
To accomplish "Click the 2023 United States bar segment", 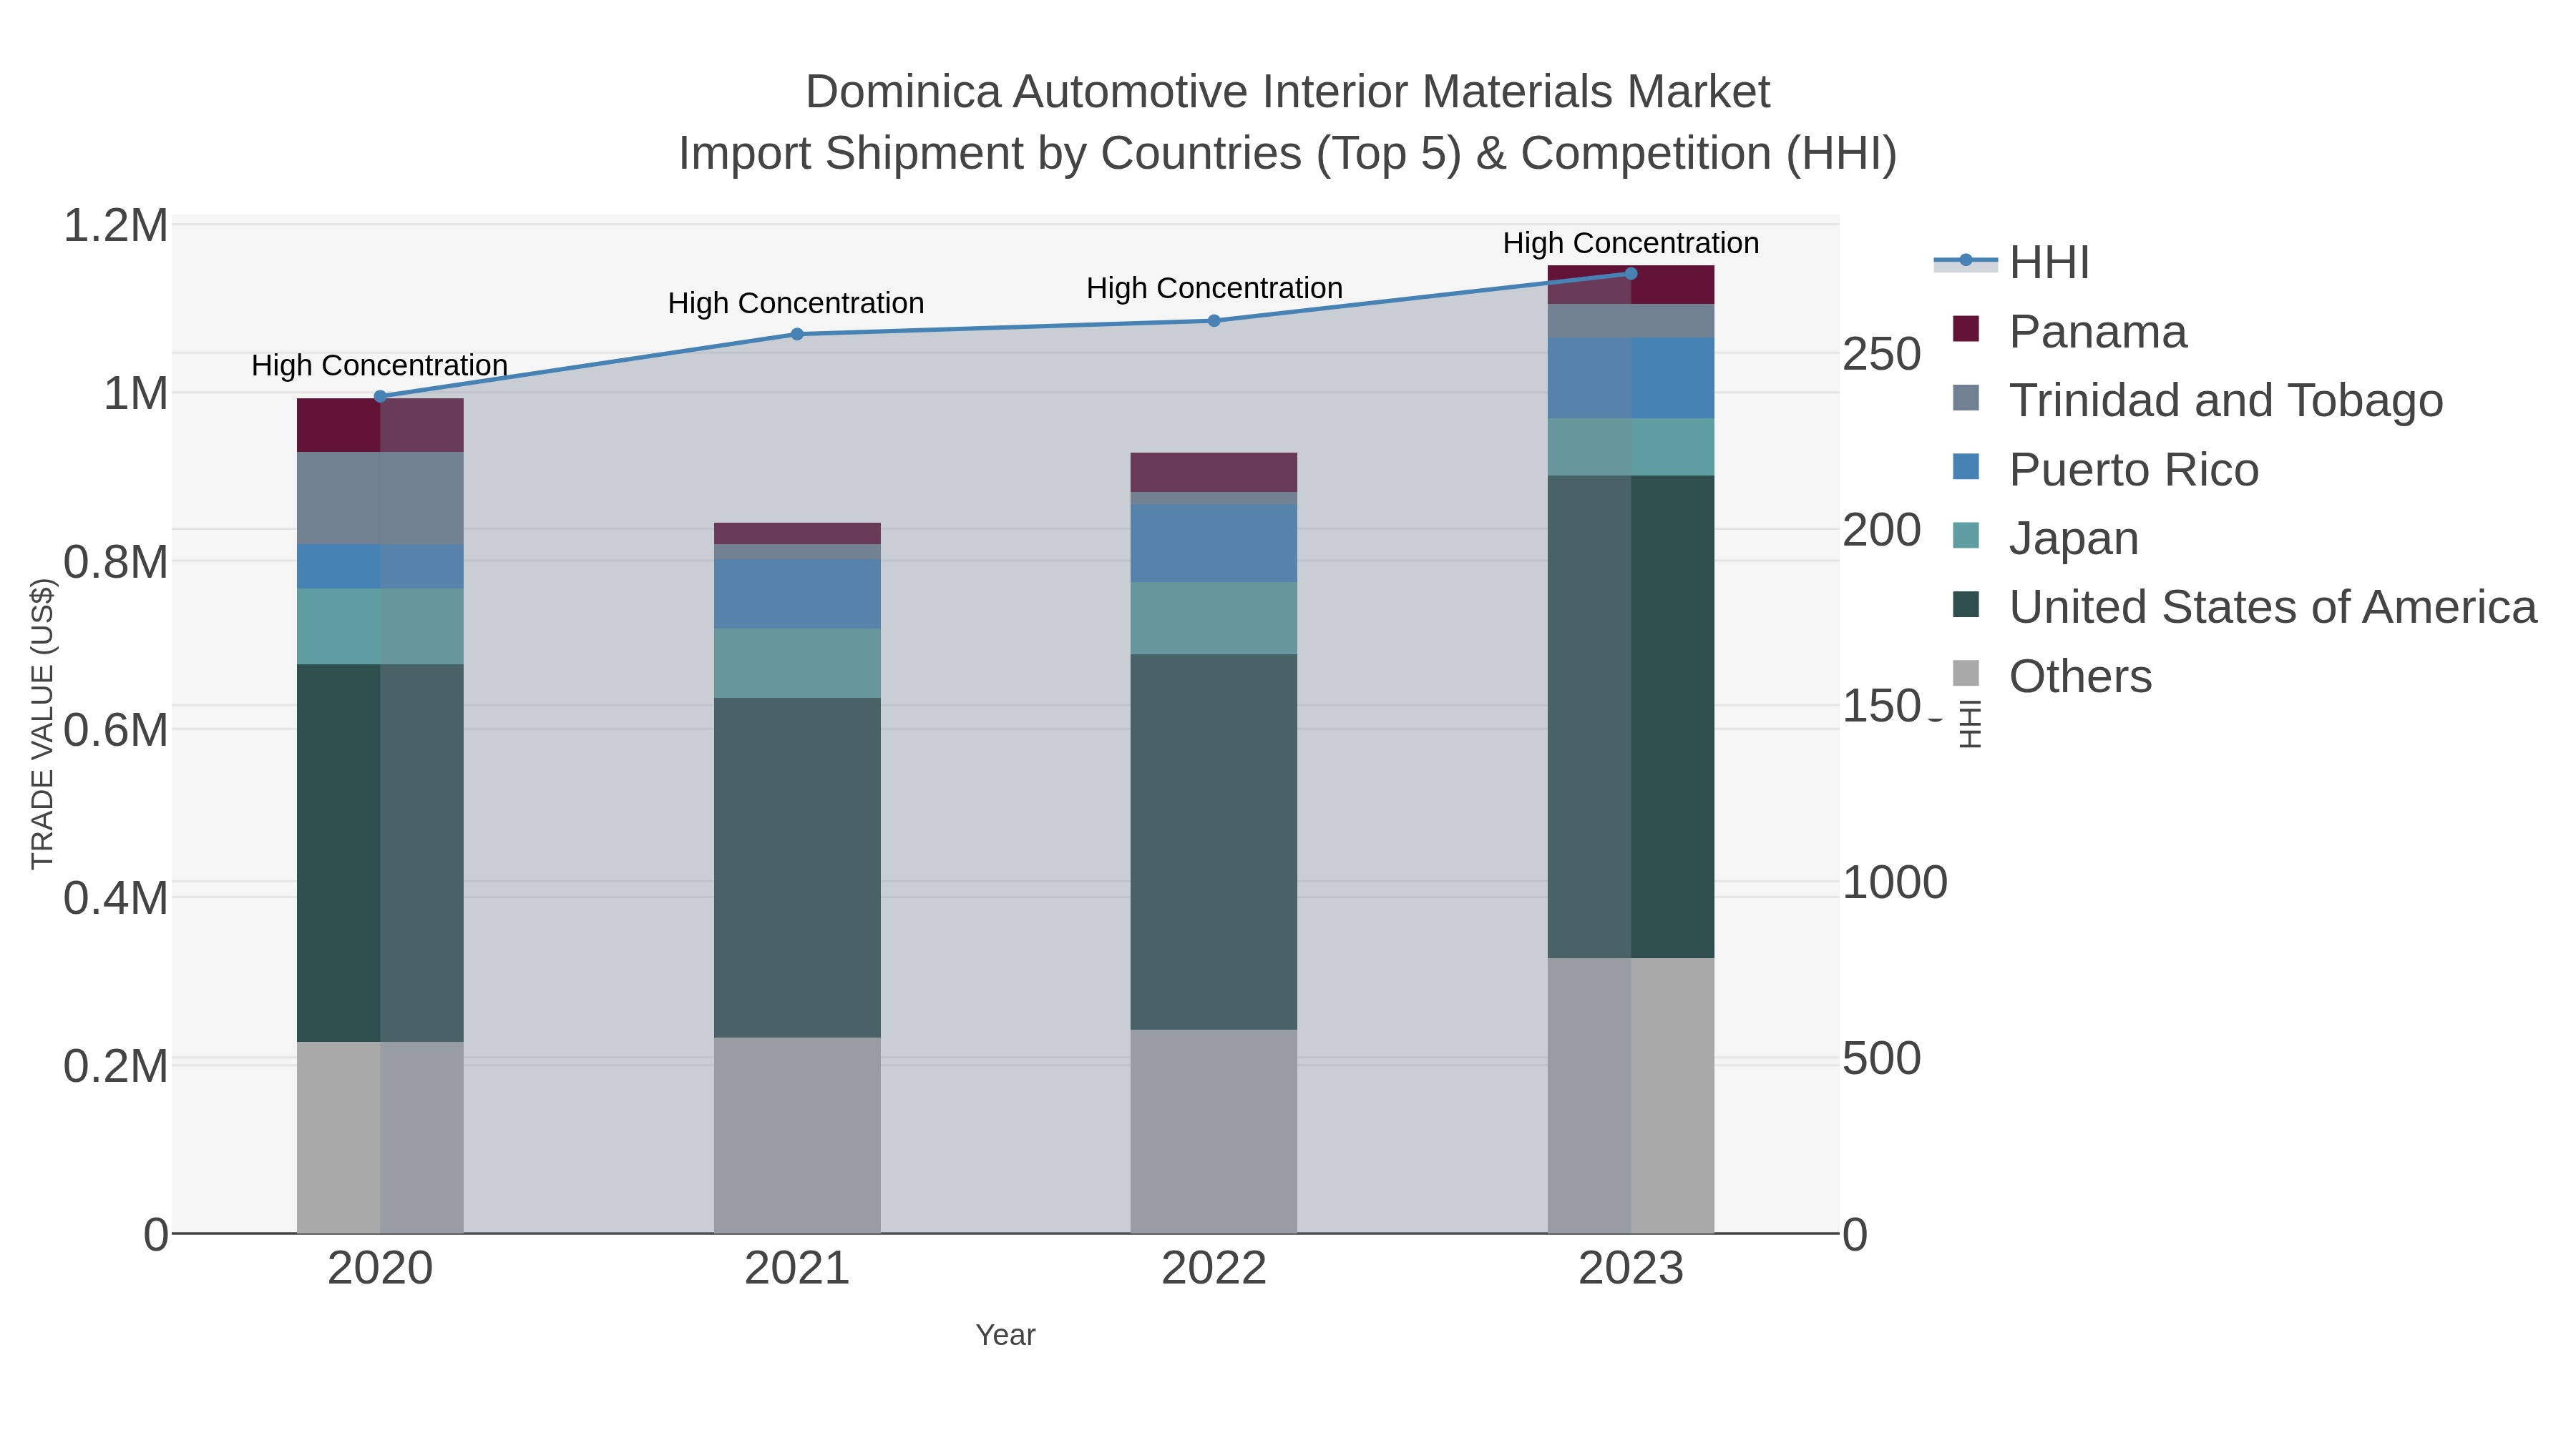I will point(1631,716).
